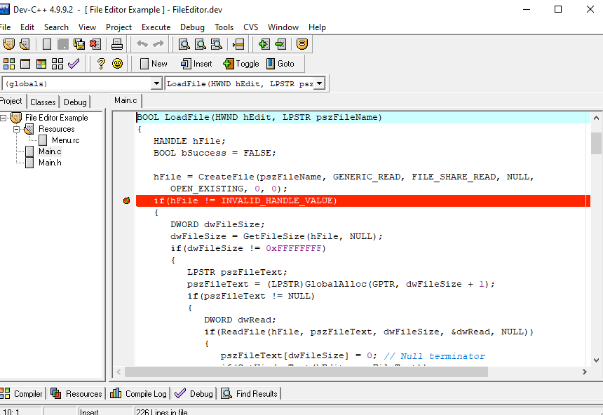Open the Project menu
The height and width of the screenshot is (415, 603).
tap(118, 27)
